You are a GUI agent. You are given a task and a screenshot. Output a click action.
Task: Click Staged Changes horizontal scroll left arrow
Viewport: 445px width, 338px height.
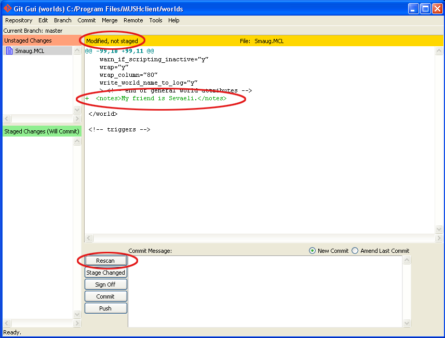click(7, 323)
